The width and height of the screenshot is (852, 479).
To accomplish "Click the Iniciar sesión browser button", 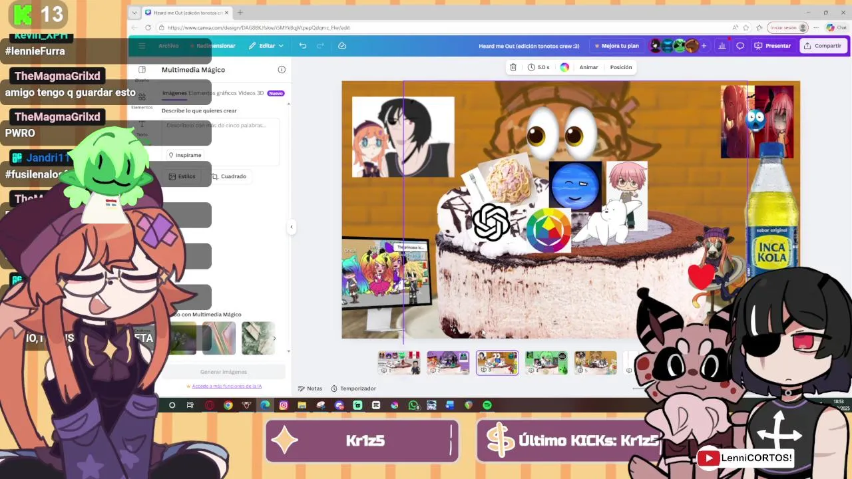I will (787, 28).
